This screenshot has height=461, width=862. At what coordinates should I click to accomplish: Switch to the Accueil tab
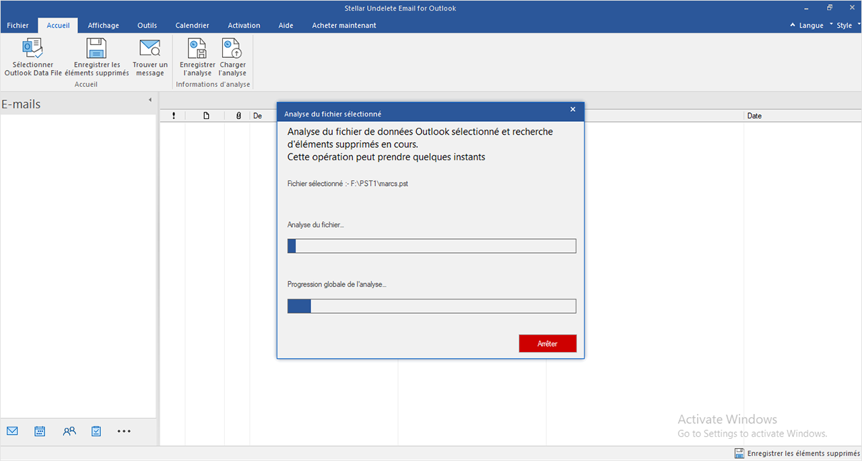(x=58, y=26)
